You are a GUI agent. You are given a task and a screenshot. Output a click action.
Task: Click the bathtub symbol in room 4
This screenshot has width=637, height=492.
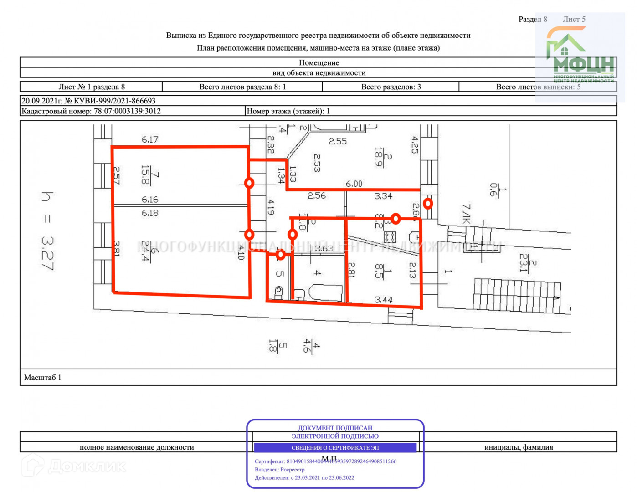pos(325,293)
